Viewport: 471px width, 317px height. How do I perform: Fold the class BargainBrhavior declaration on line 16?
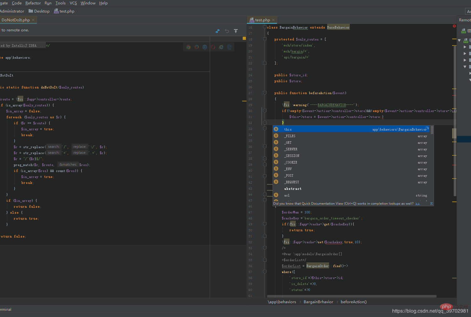[x=265, y=27]
